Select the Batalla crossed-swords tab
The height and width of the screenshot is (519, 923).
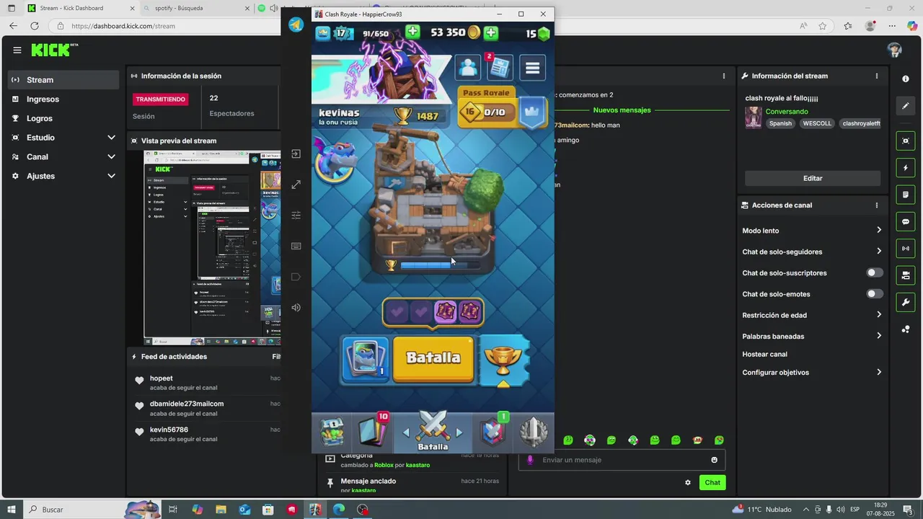tap(433, 432)
